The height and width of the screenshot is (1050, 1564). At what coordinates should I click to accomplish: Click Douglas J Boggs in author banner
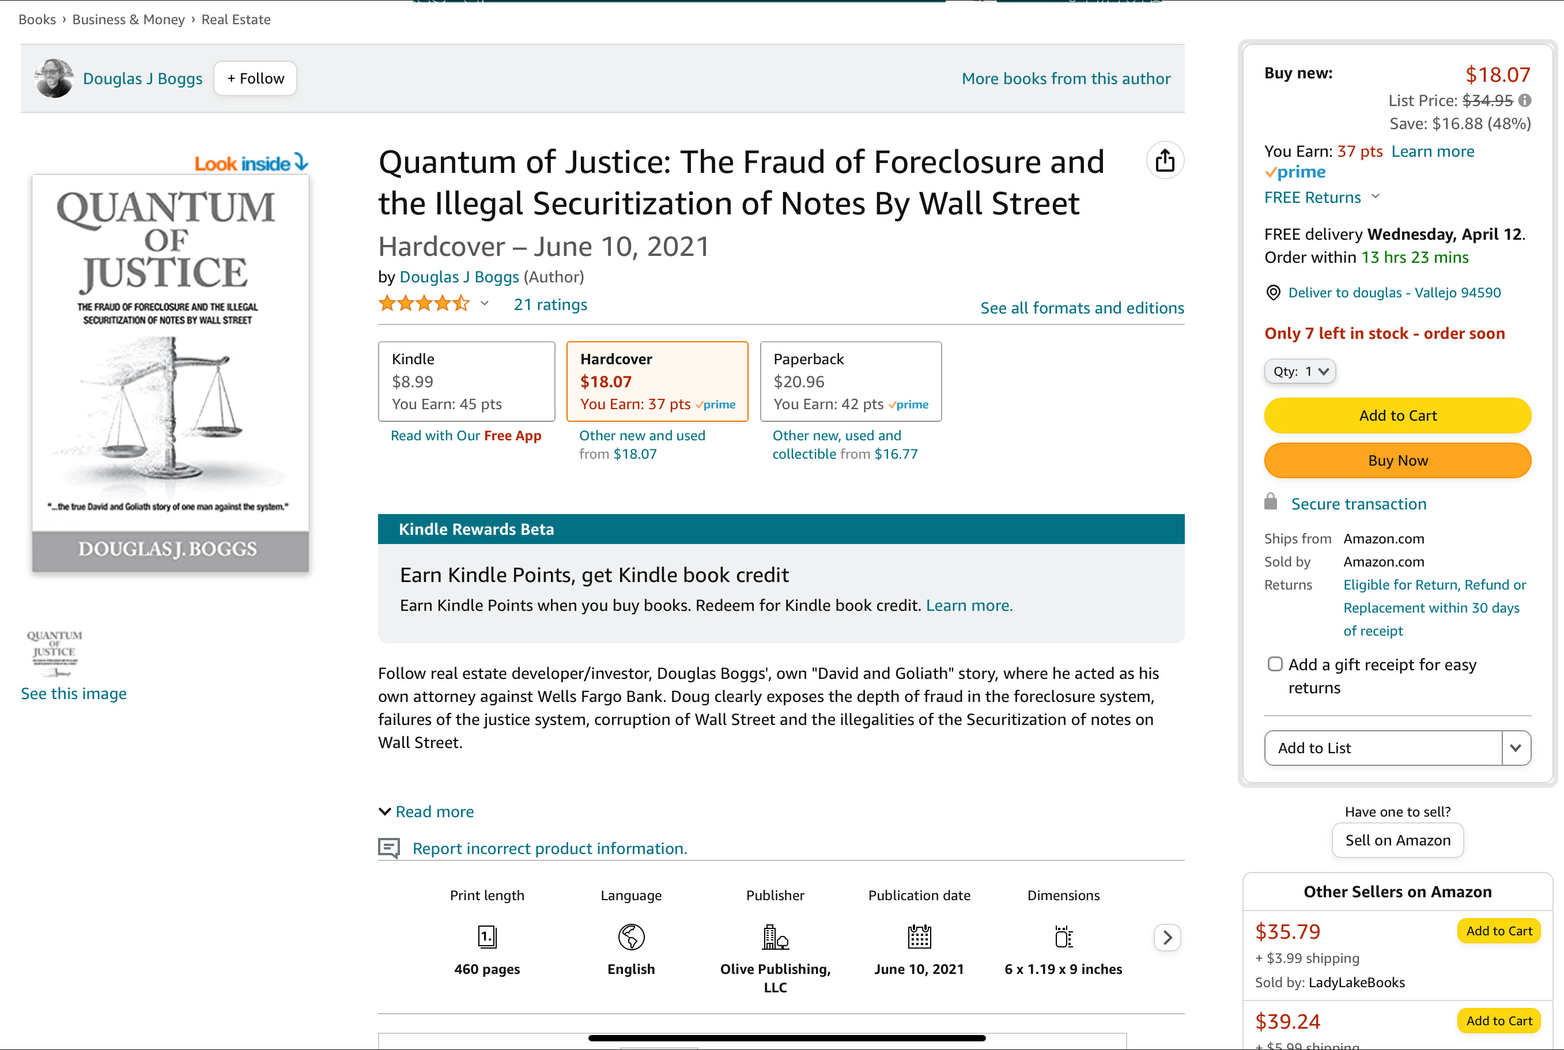(x=142, y=78)
